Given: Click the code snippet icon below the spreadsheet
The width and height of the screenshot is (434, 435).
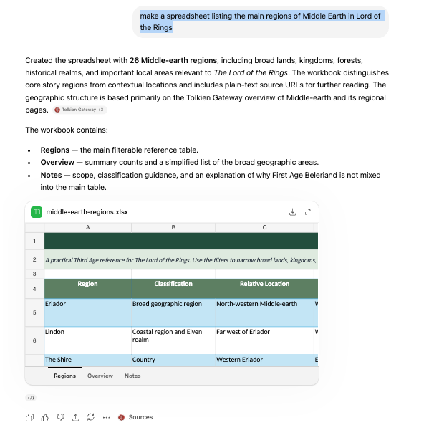Looking at the screenshot, I should pyautogui.click(x=31, y=398).
